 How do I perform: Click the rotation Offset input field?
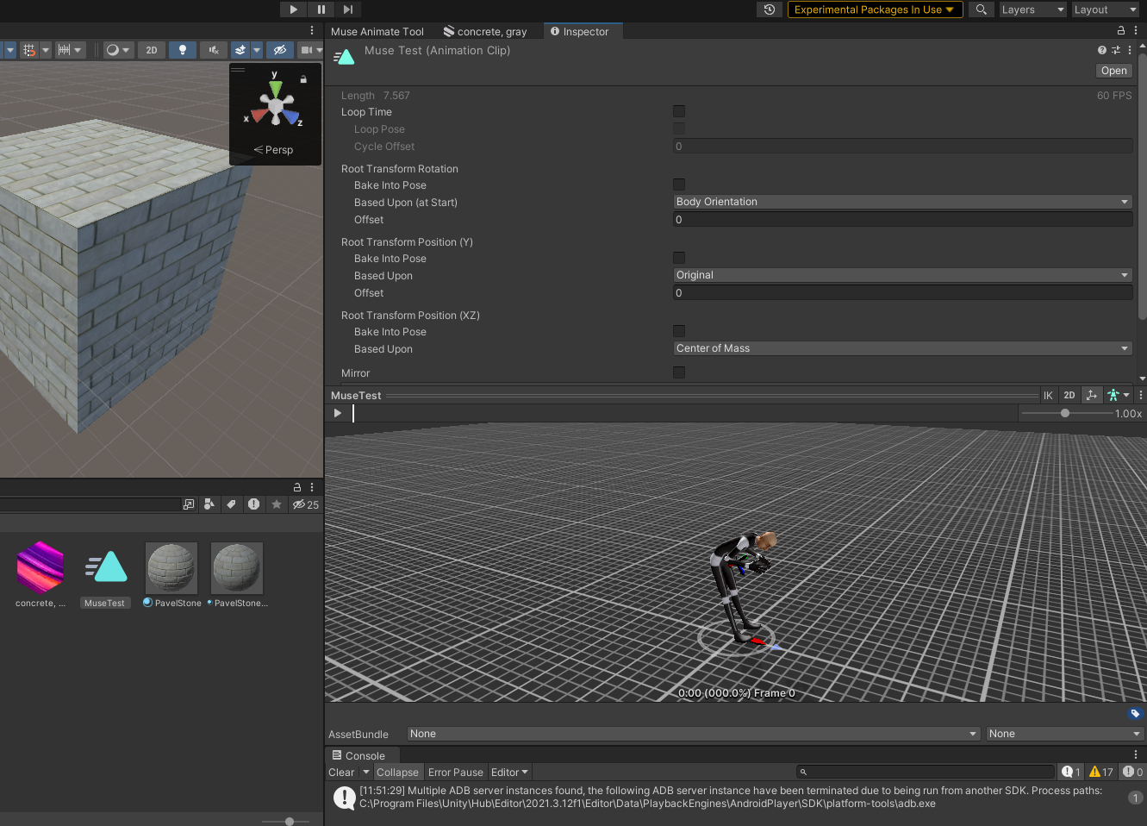click(x=902, y=220)
